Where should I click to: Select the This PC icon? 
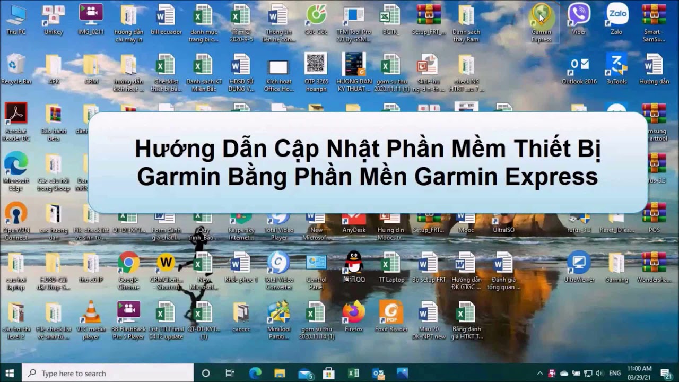[x=16, y=20]
